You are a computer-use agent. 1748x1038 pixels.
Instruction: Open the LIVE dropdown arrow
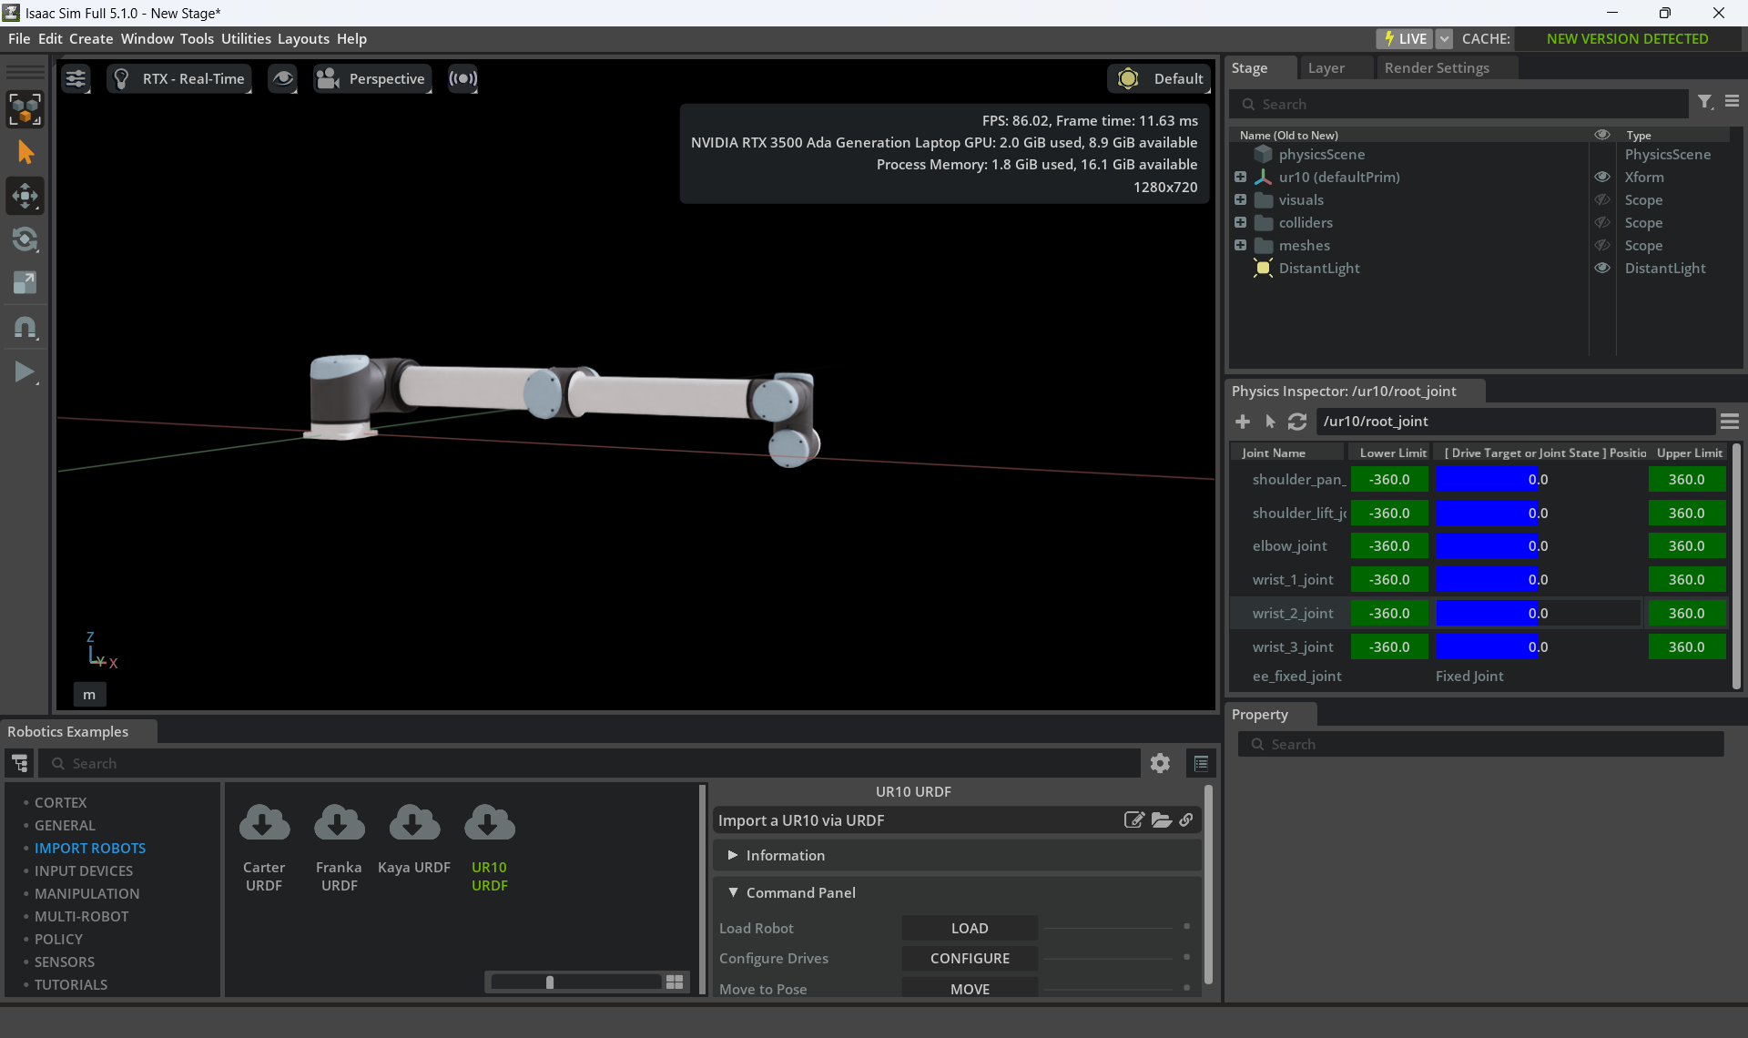(1444, 39)
